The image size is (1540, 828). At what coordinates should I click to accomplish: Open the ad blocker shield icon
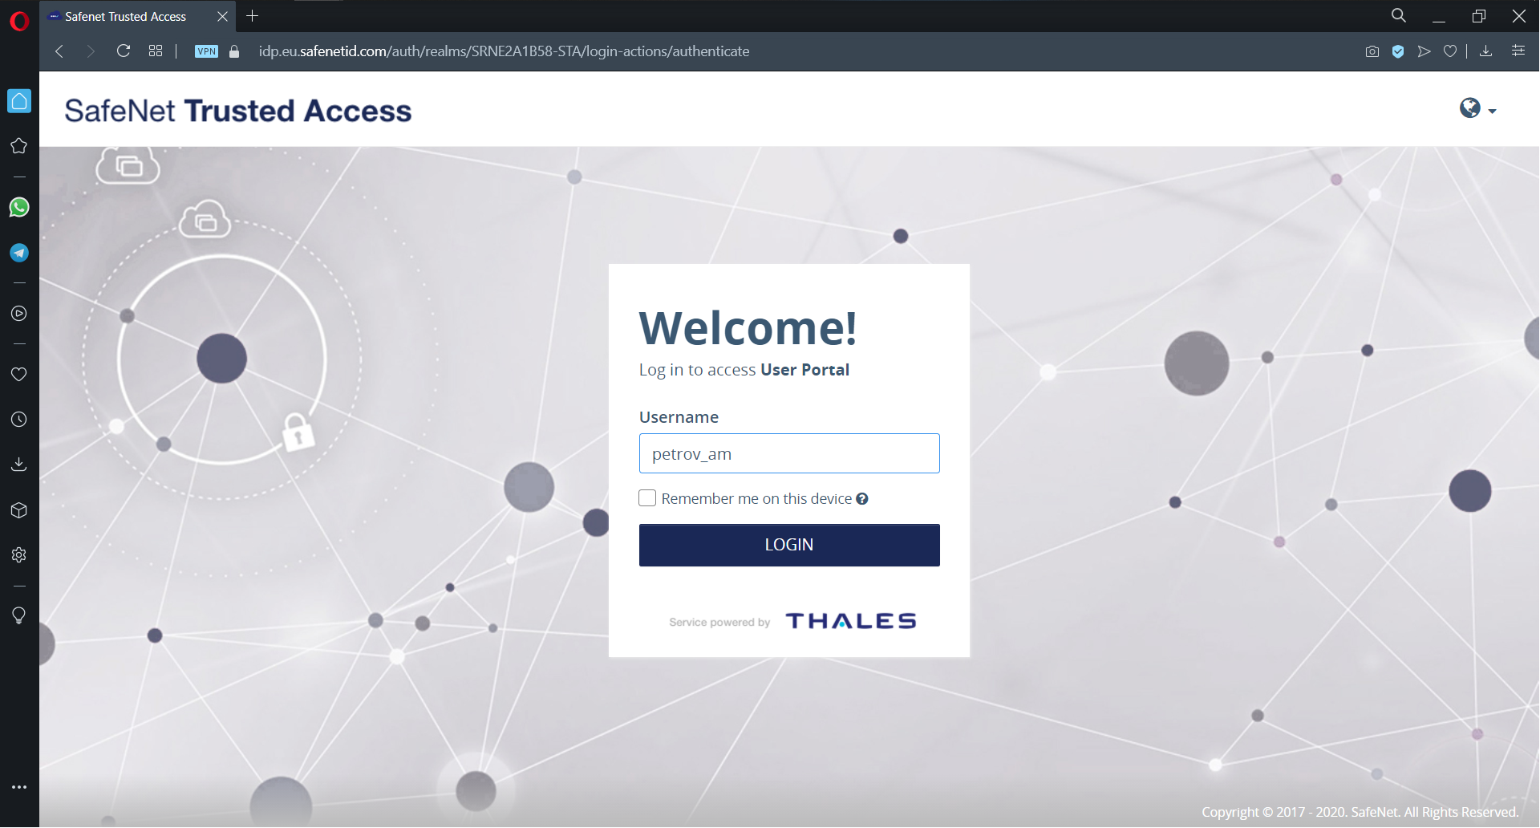(x=1398, y=51)
